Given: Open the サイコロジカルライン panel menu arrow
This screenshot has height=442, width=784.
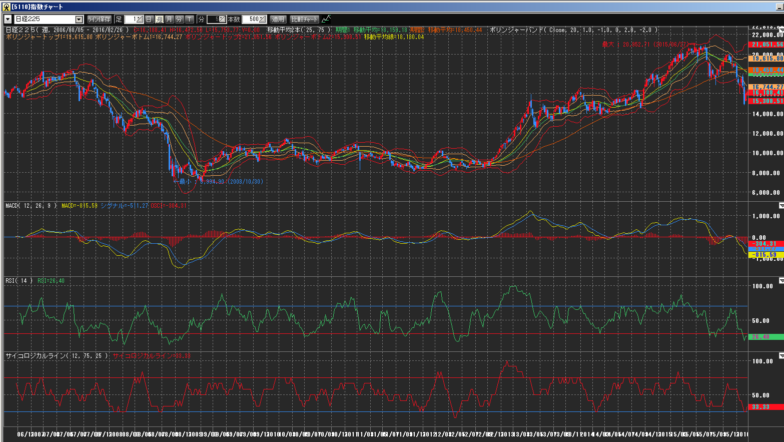Looking at the screenshot, I should coord(781,356).
